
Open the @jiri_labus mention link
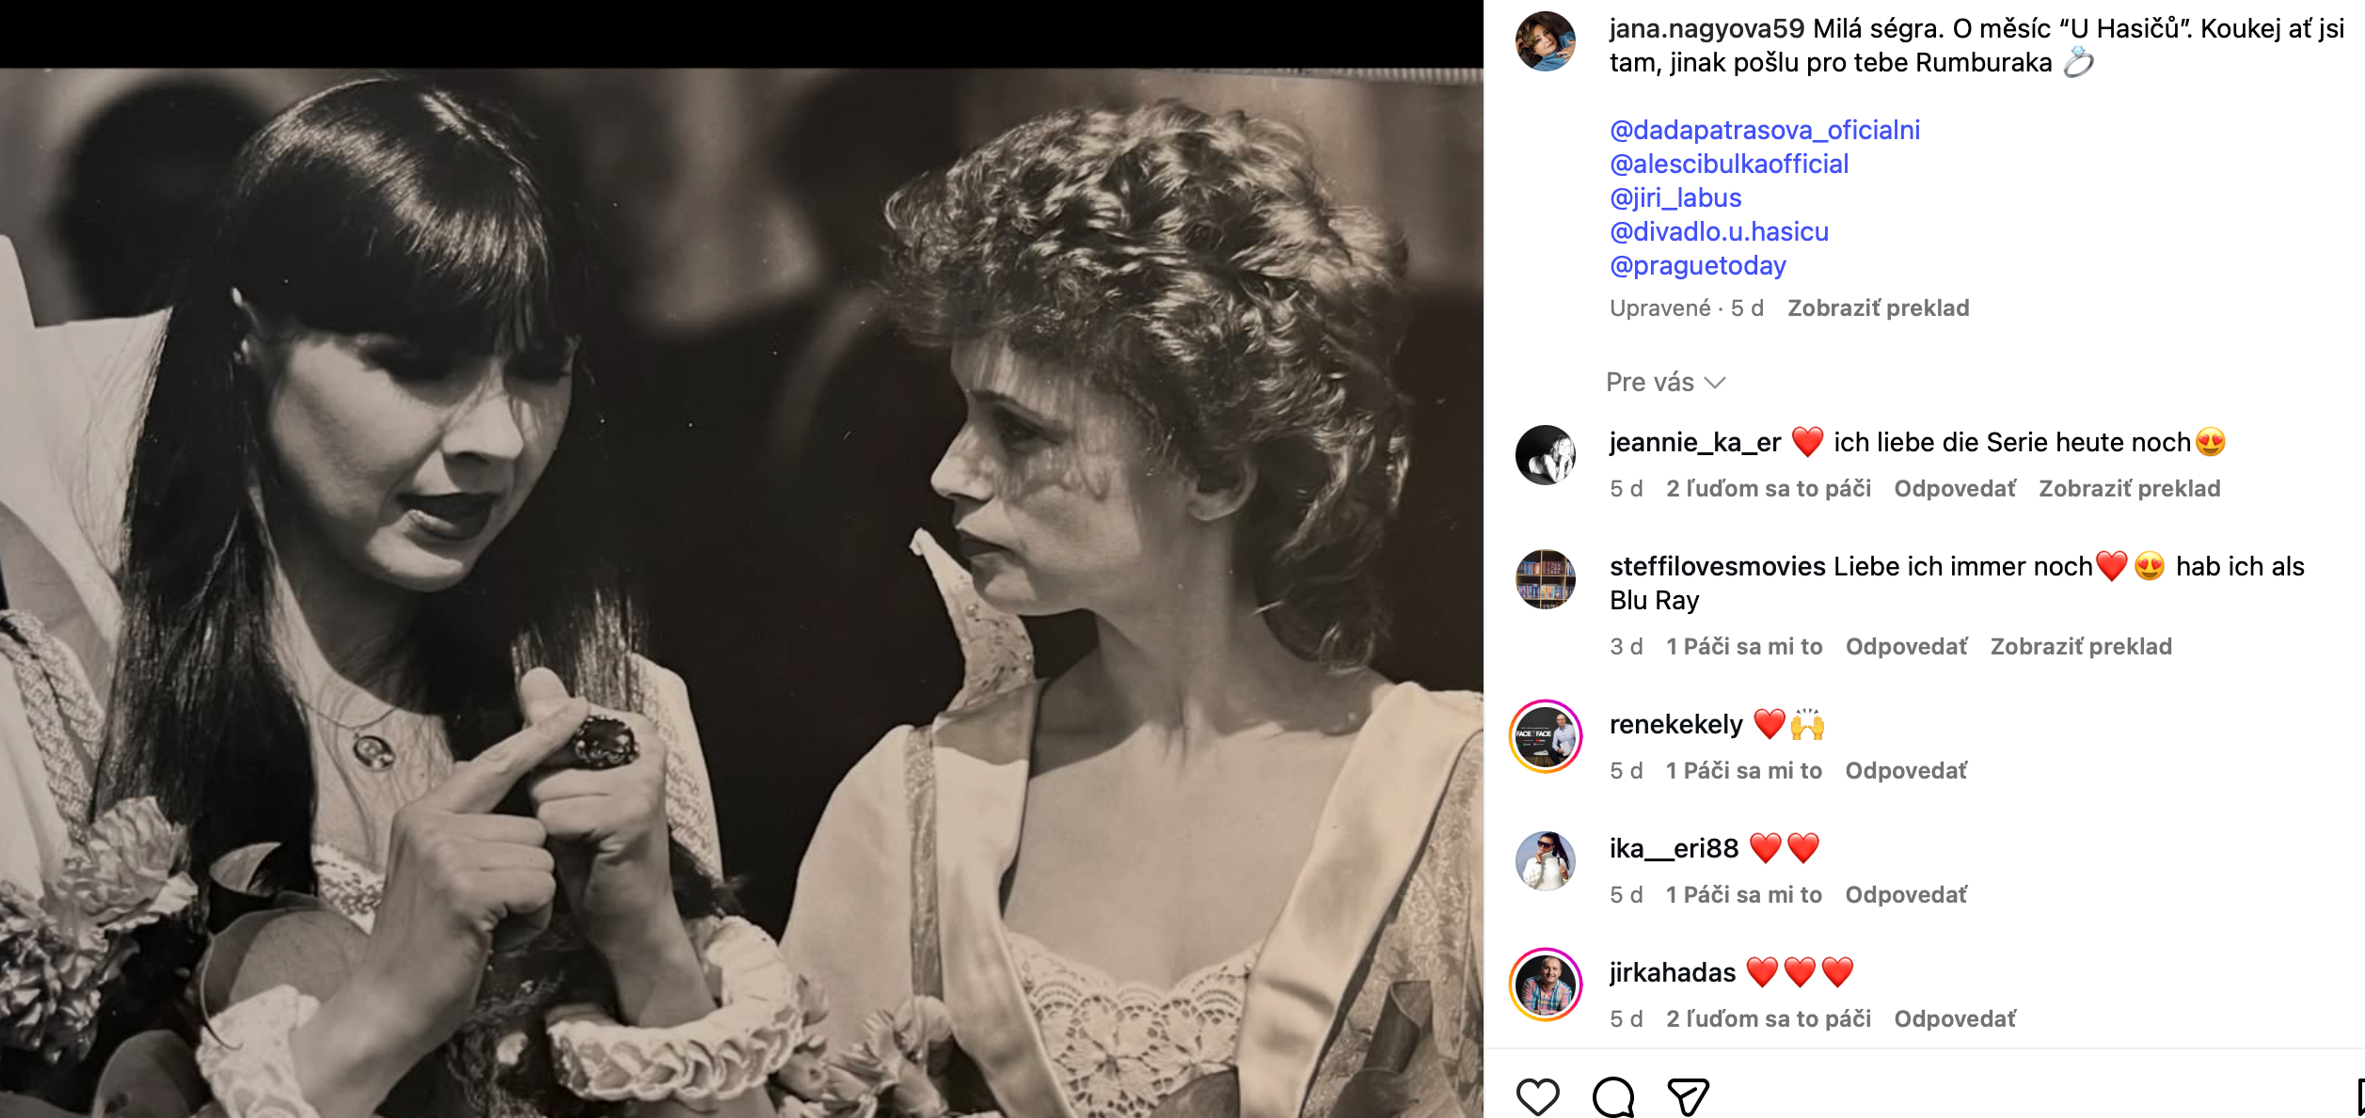pos(1675,197)
